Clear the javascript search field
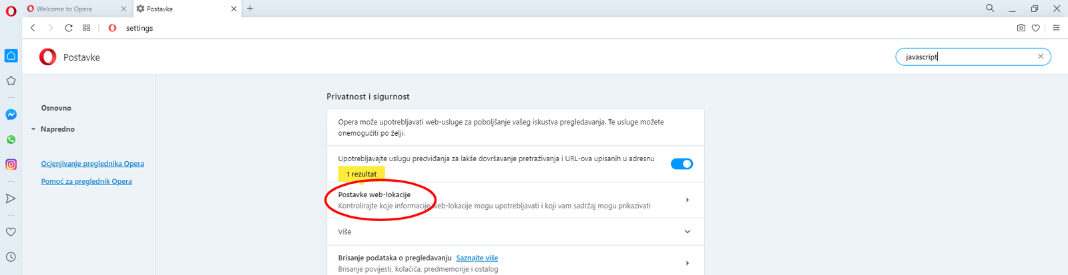Screen dimensions: 1068x275 (x=1040, y=57)
